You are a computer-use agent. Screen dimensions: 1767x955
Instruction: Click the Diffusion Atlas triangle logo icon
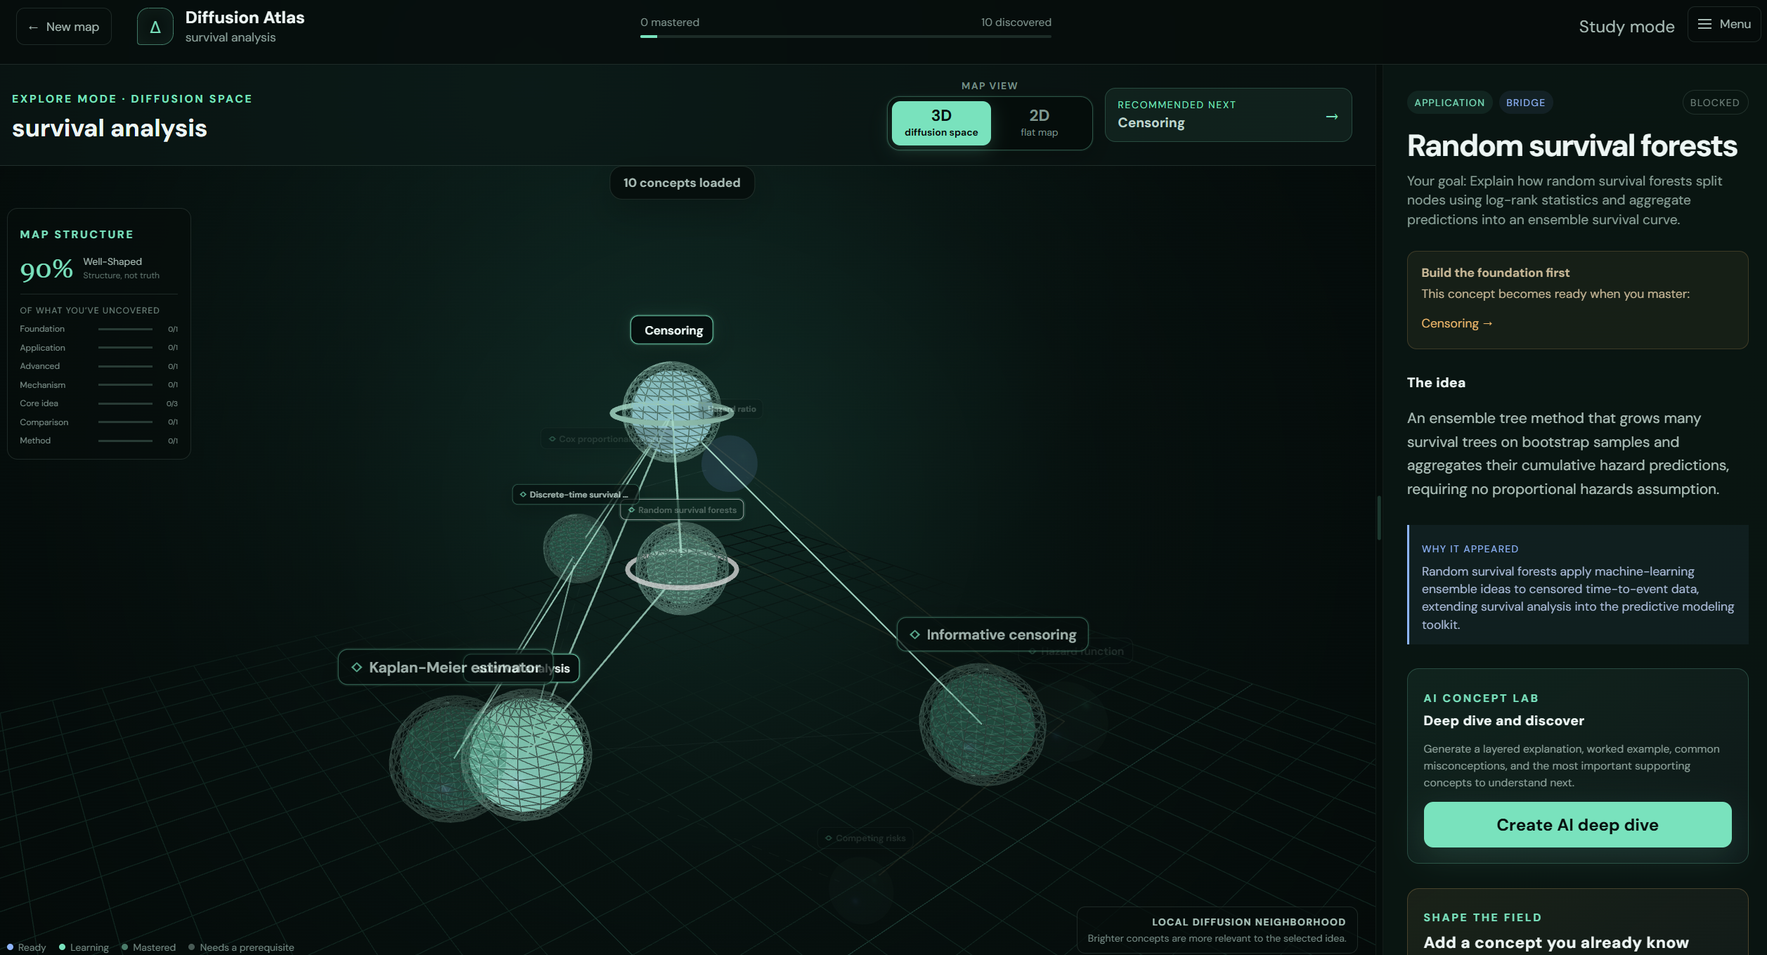tap(155, 27)
